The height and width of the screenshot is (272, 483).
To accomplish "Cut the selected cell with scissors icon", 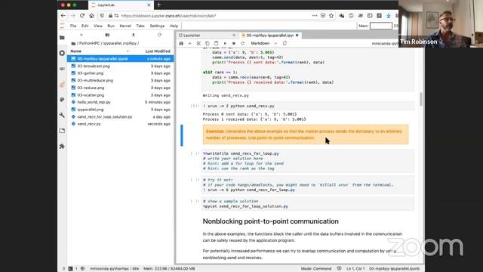I will coord(198,44).
